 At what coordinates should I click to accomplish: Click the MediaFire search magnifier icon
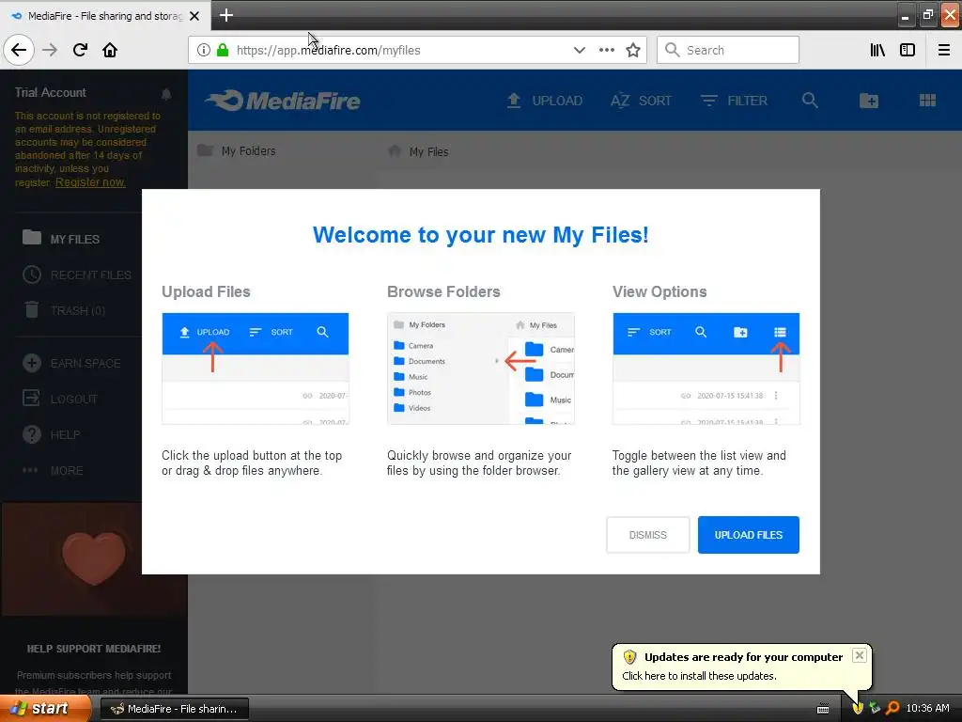pyautogui.click(x=810, y=101)
